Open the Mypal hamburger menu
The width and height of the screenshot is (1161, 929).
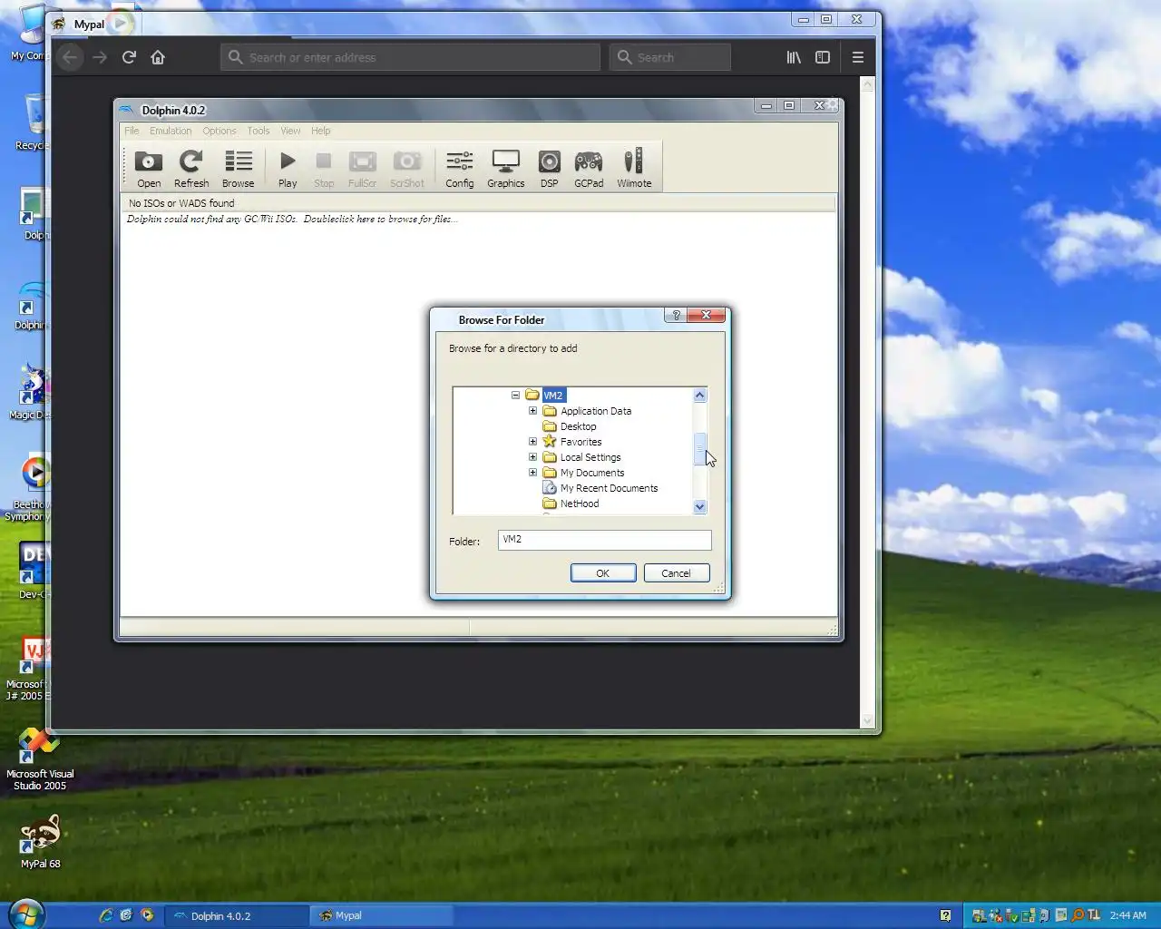point(857,57)
